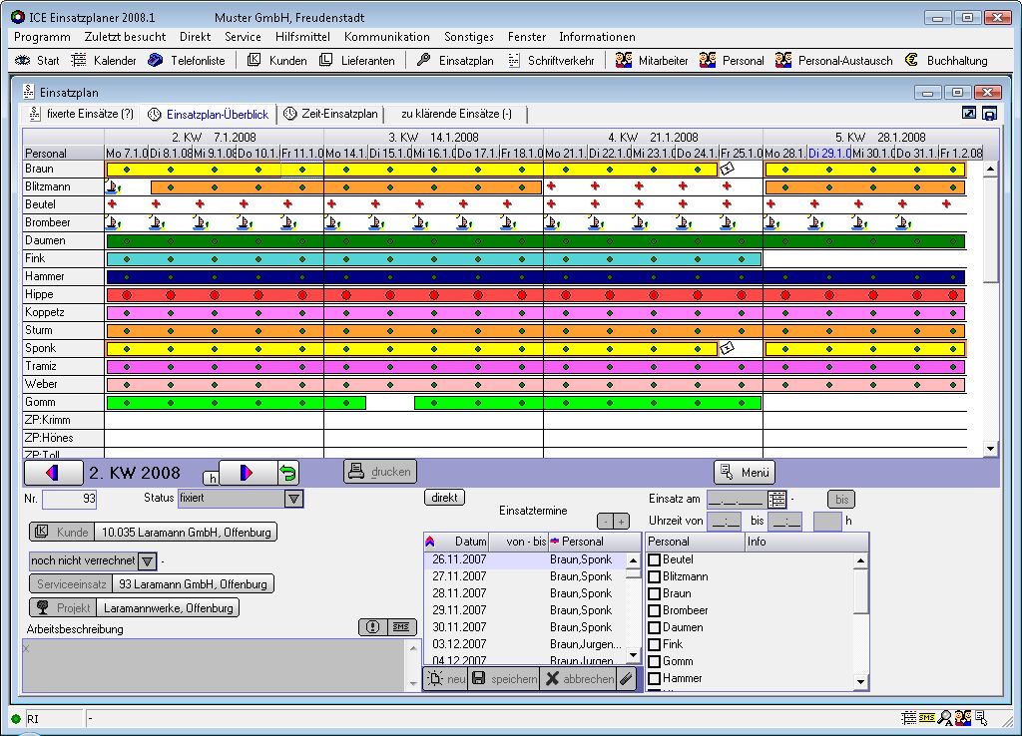The image size is (1022, 736).
Task: Select the 28.11.2007 row in Einsatztermine
Action: click(459, 593)
